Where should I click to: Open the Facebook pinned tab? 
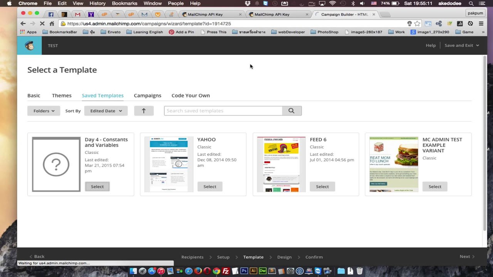point(51,15)
